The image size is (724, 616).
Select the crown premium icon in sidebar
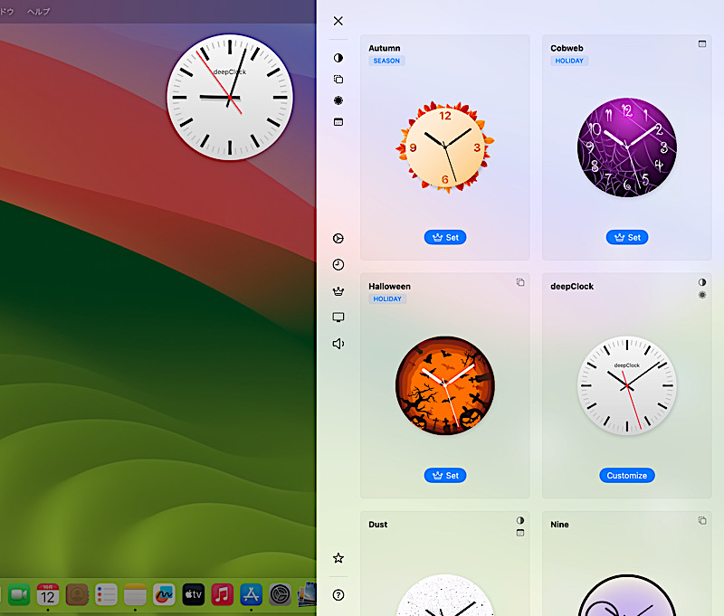338,290
